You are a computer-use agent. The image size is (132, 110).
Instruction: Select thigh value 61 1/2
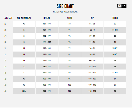coord(115,73)
